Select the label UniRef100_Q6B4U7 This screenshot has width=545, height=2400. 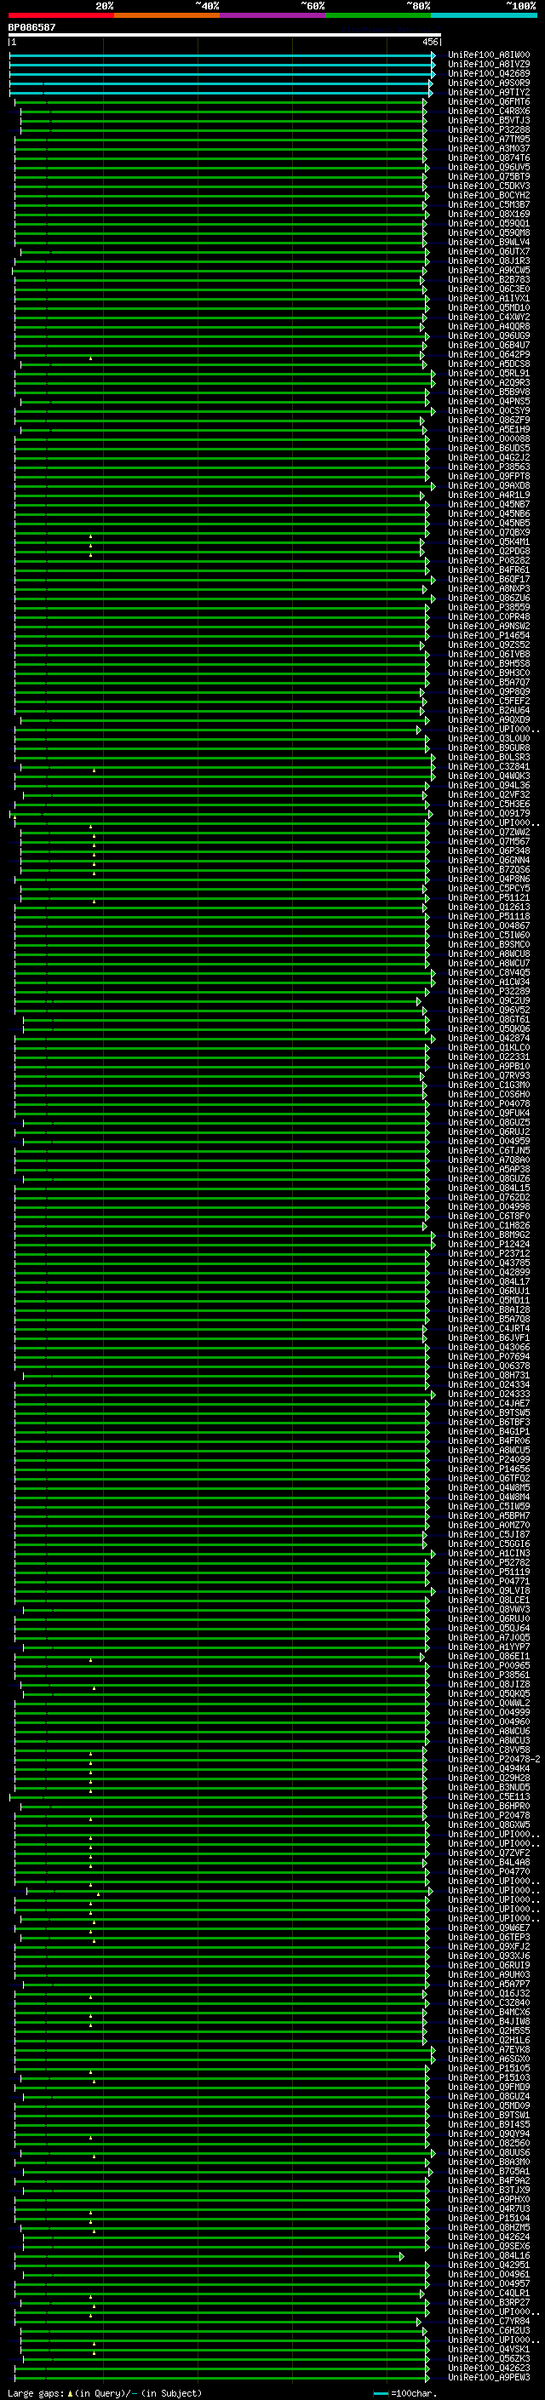(488, 345)
